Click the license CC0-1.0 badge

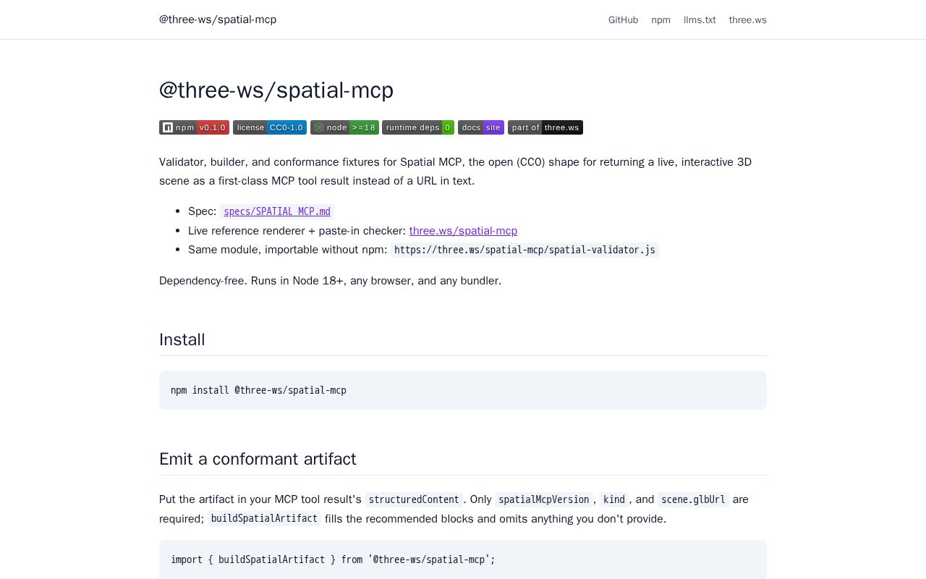pyautogui.click(x=270, y=127)
